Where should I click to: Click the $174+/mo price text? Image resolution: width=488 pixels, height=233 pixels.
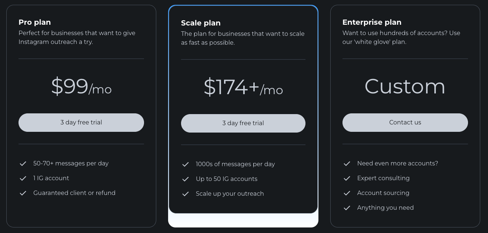click(x=243, y=88)
